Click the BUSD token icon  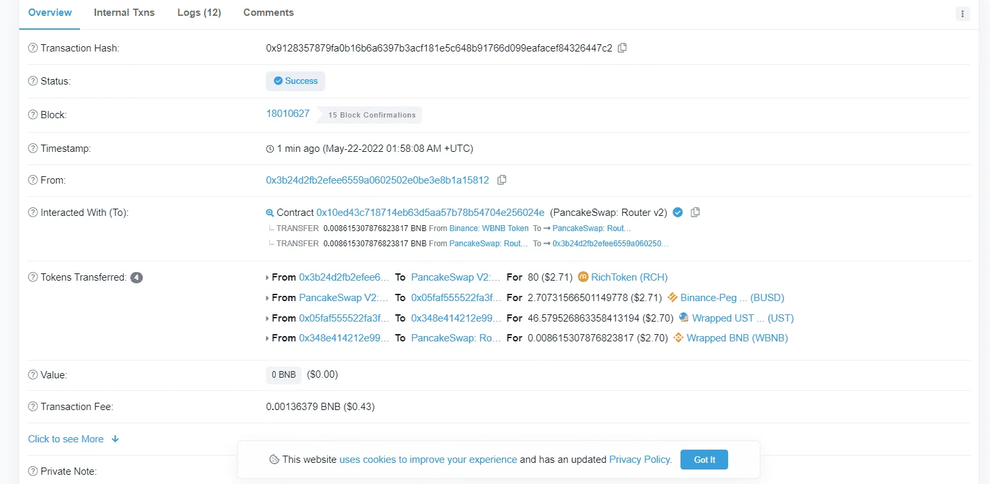pos(673,297)
